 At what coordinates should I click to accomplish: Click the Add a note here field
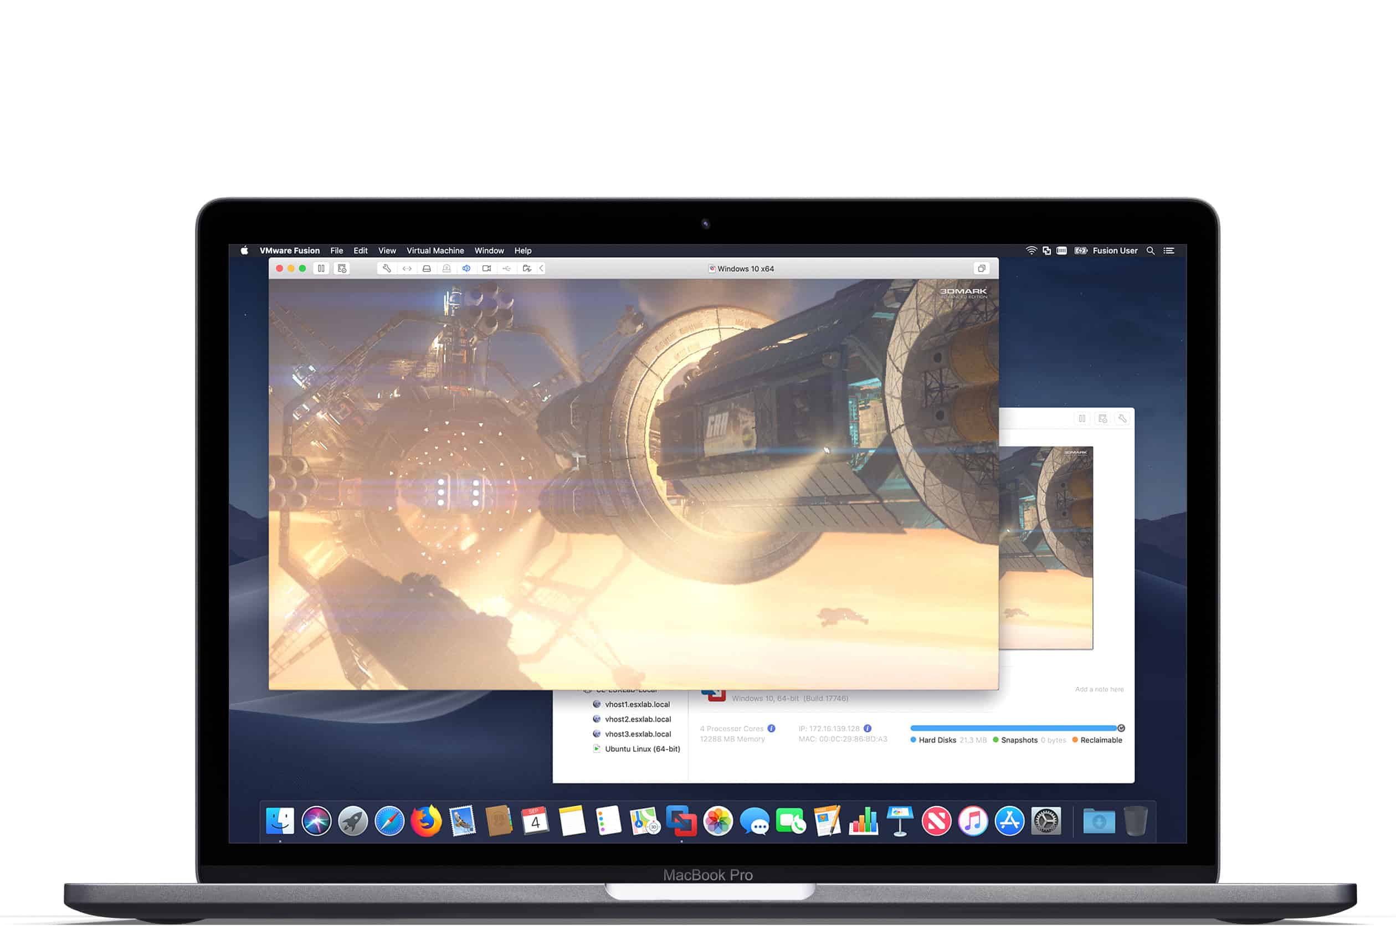(x=1099, y=689)
